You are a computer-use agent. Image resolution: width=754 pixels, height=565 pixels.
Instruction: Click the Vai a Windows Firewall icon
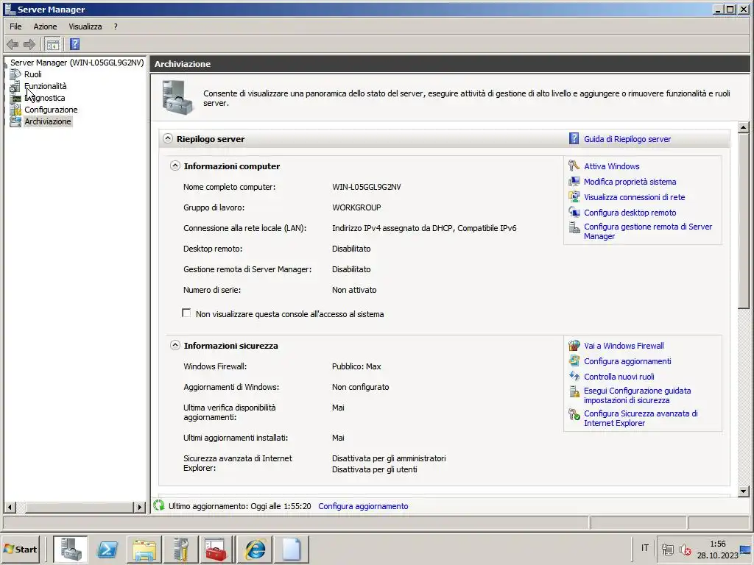click(574, 346)
